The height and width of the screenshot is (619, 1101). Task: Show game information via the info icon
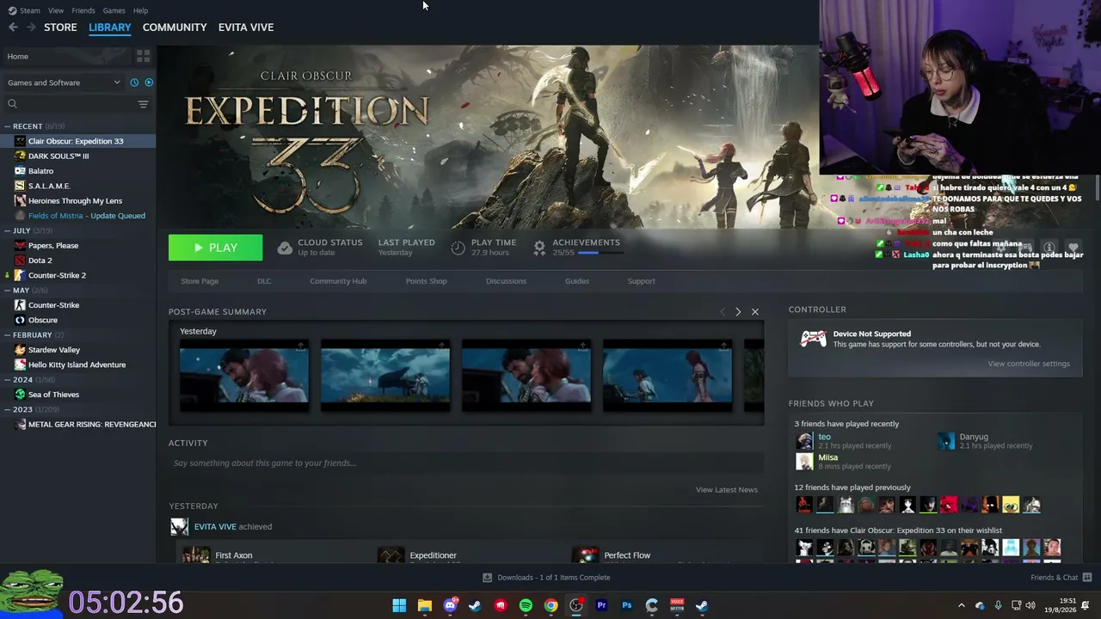tap(1049, 248)
